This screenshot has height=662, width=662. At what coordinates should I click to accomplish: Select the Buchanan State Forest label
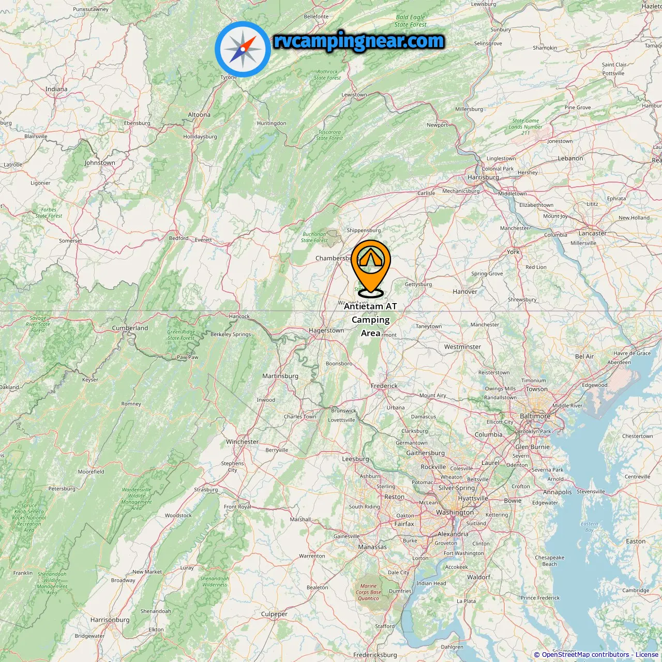coord(314,237)
